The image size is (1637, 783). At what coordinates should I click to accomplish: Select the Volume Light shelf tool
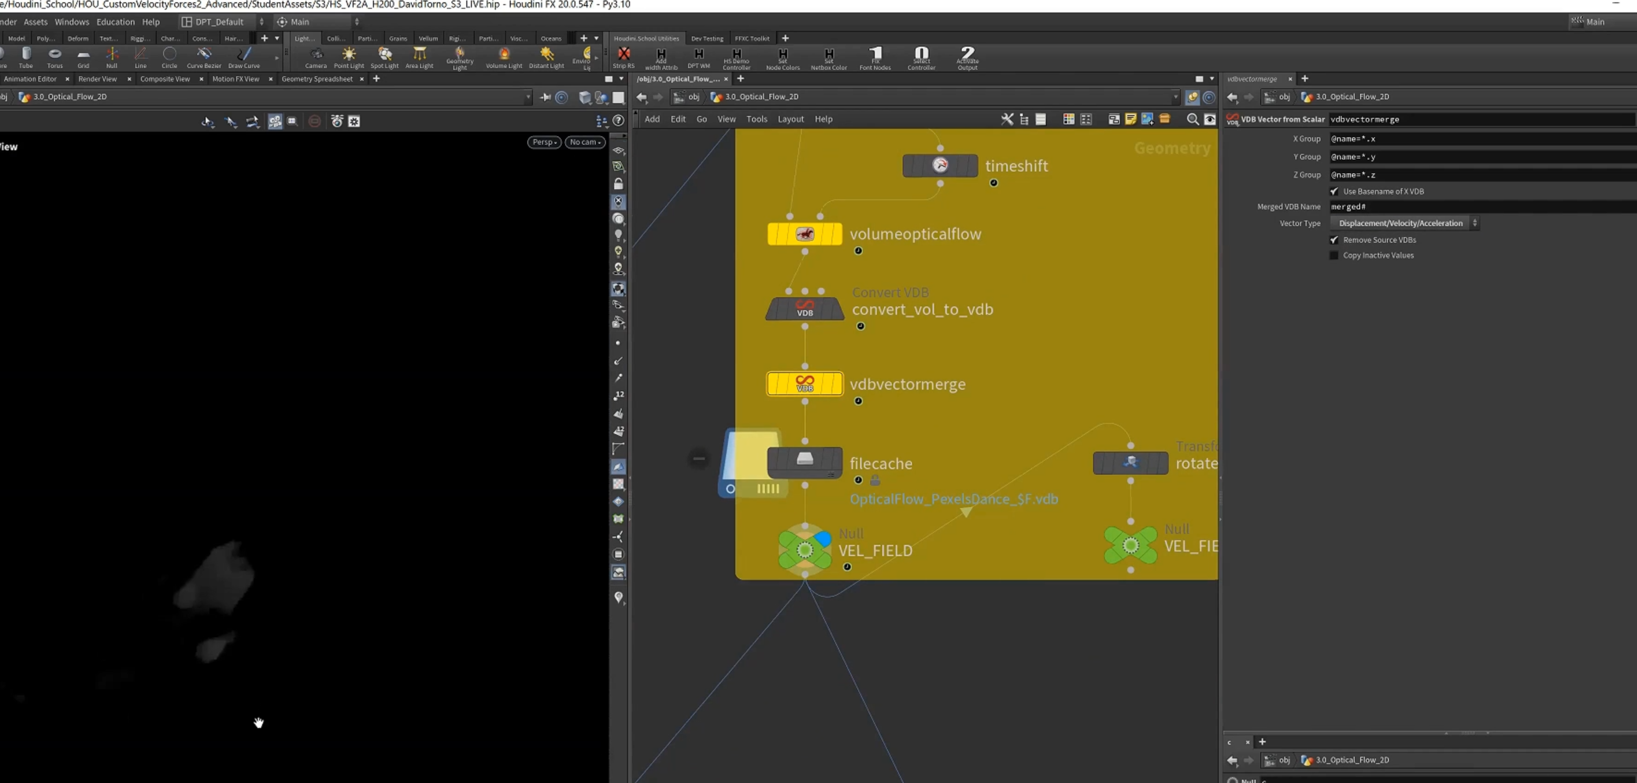(x=504, y=57)
